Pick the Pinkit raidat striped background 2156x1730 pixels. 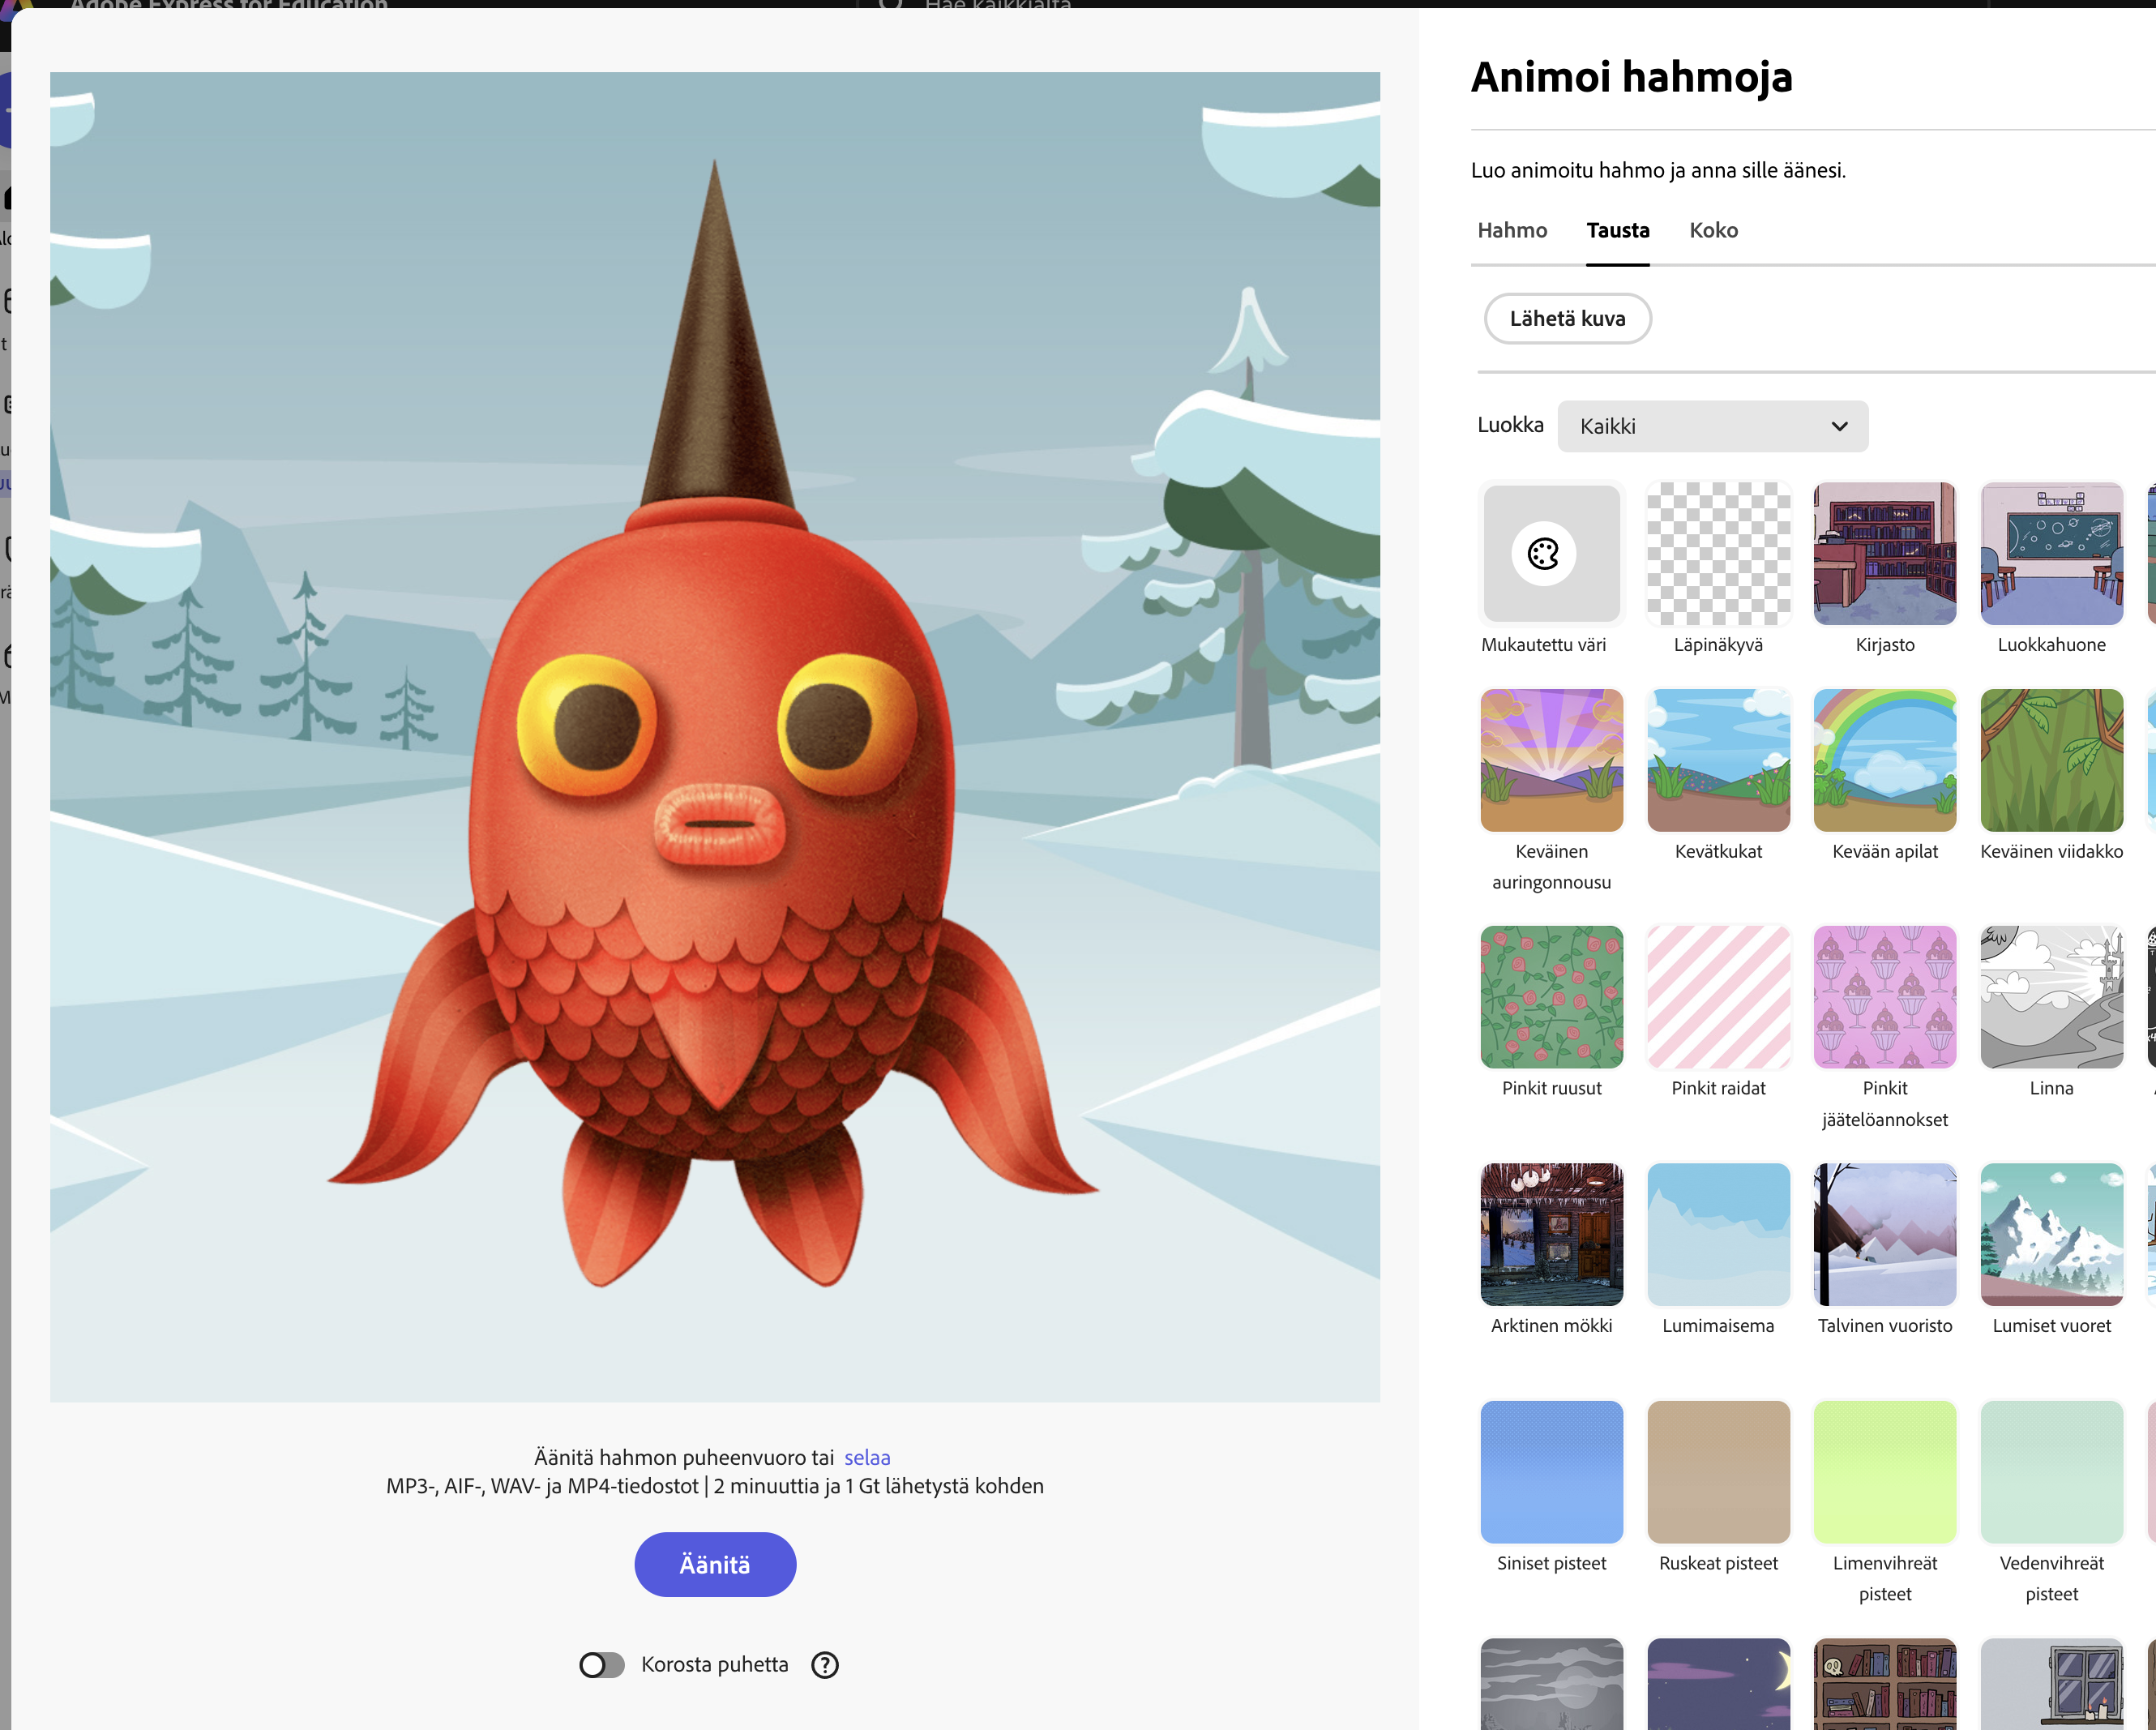(x=1718, y=997)
